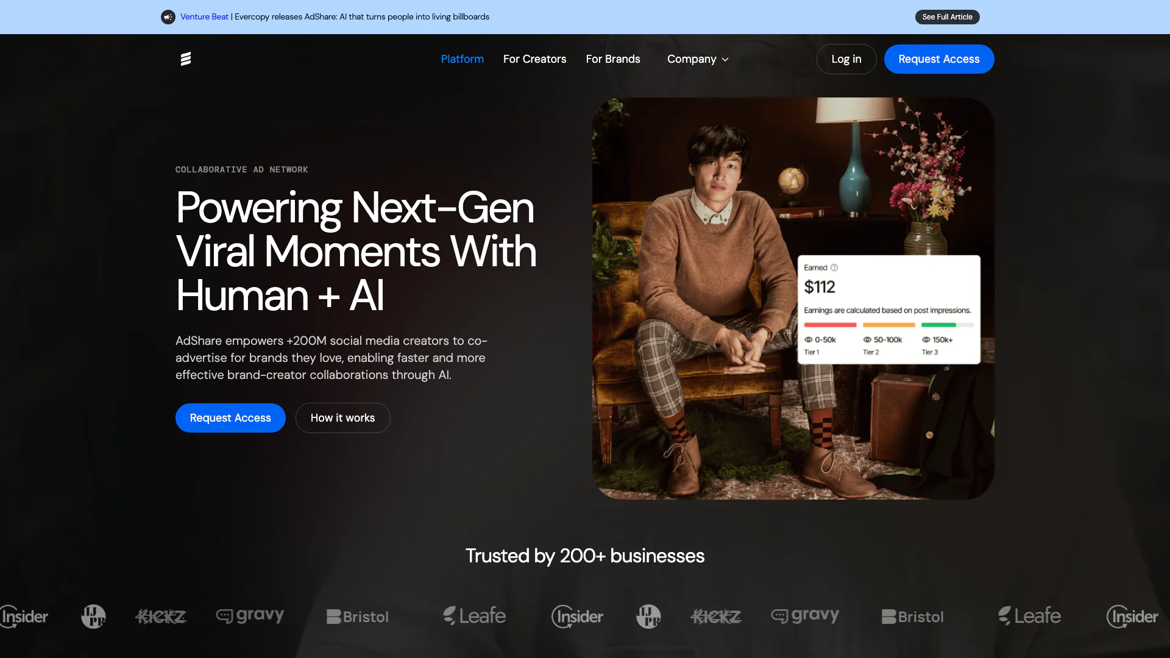Screen dimensions: 1170x658
Task: Click the leftmost KICKZ brand logo
Action: [x=161, y=617]
